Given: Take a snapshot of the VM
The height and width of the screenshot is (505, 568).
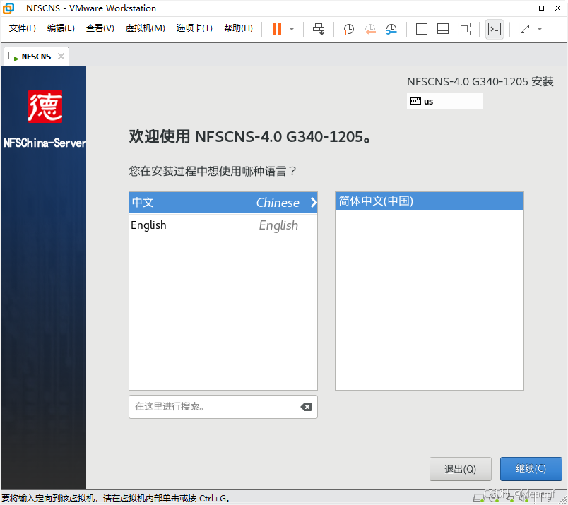Looking at the screenshot, I should [x=348, y=29].
